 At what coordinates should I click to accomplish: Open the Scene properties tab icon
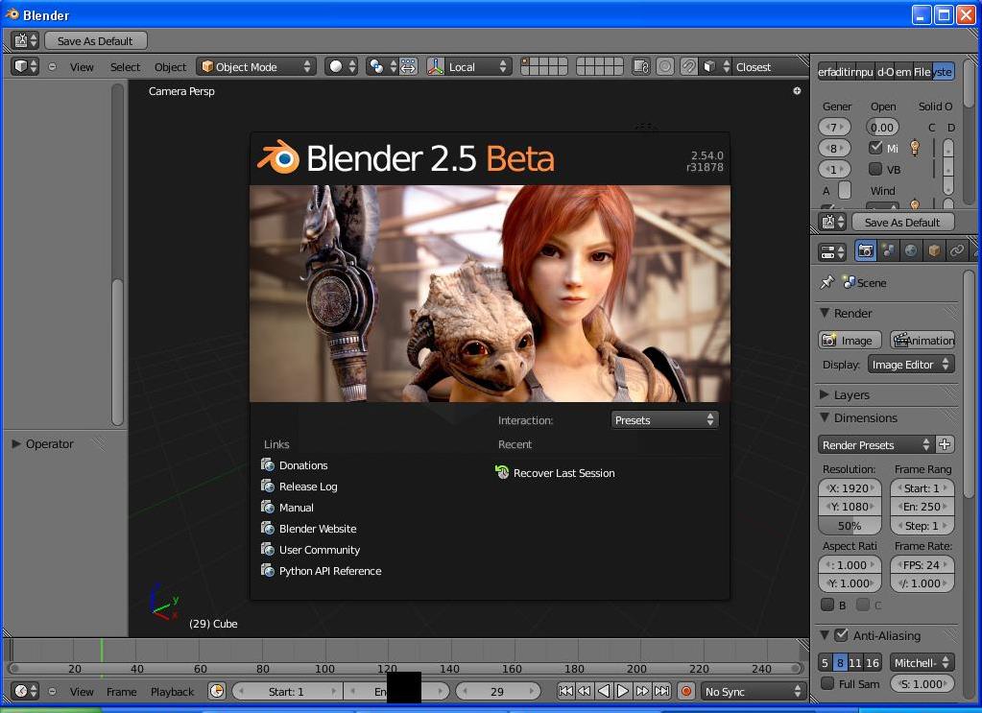pos(888,250)
